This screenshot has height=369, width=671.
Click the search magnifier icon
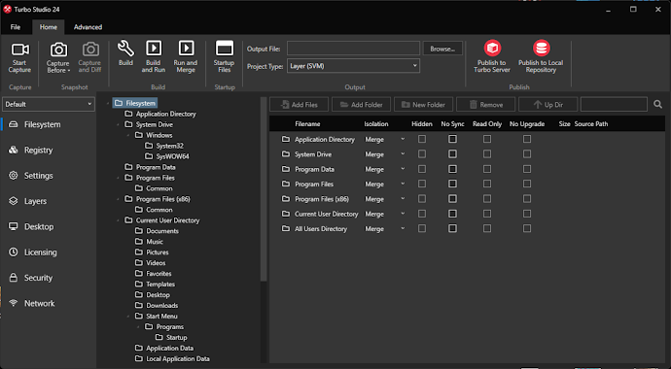[657, 104]
